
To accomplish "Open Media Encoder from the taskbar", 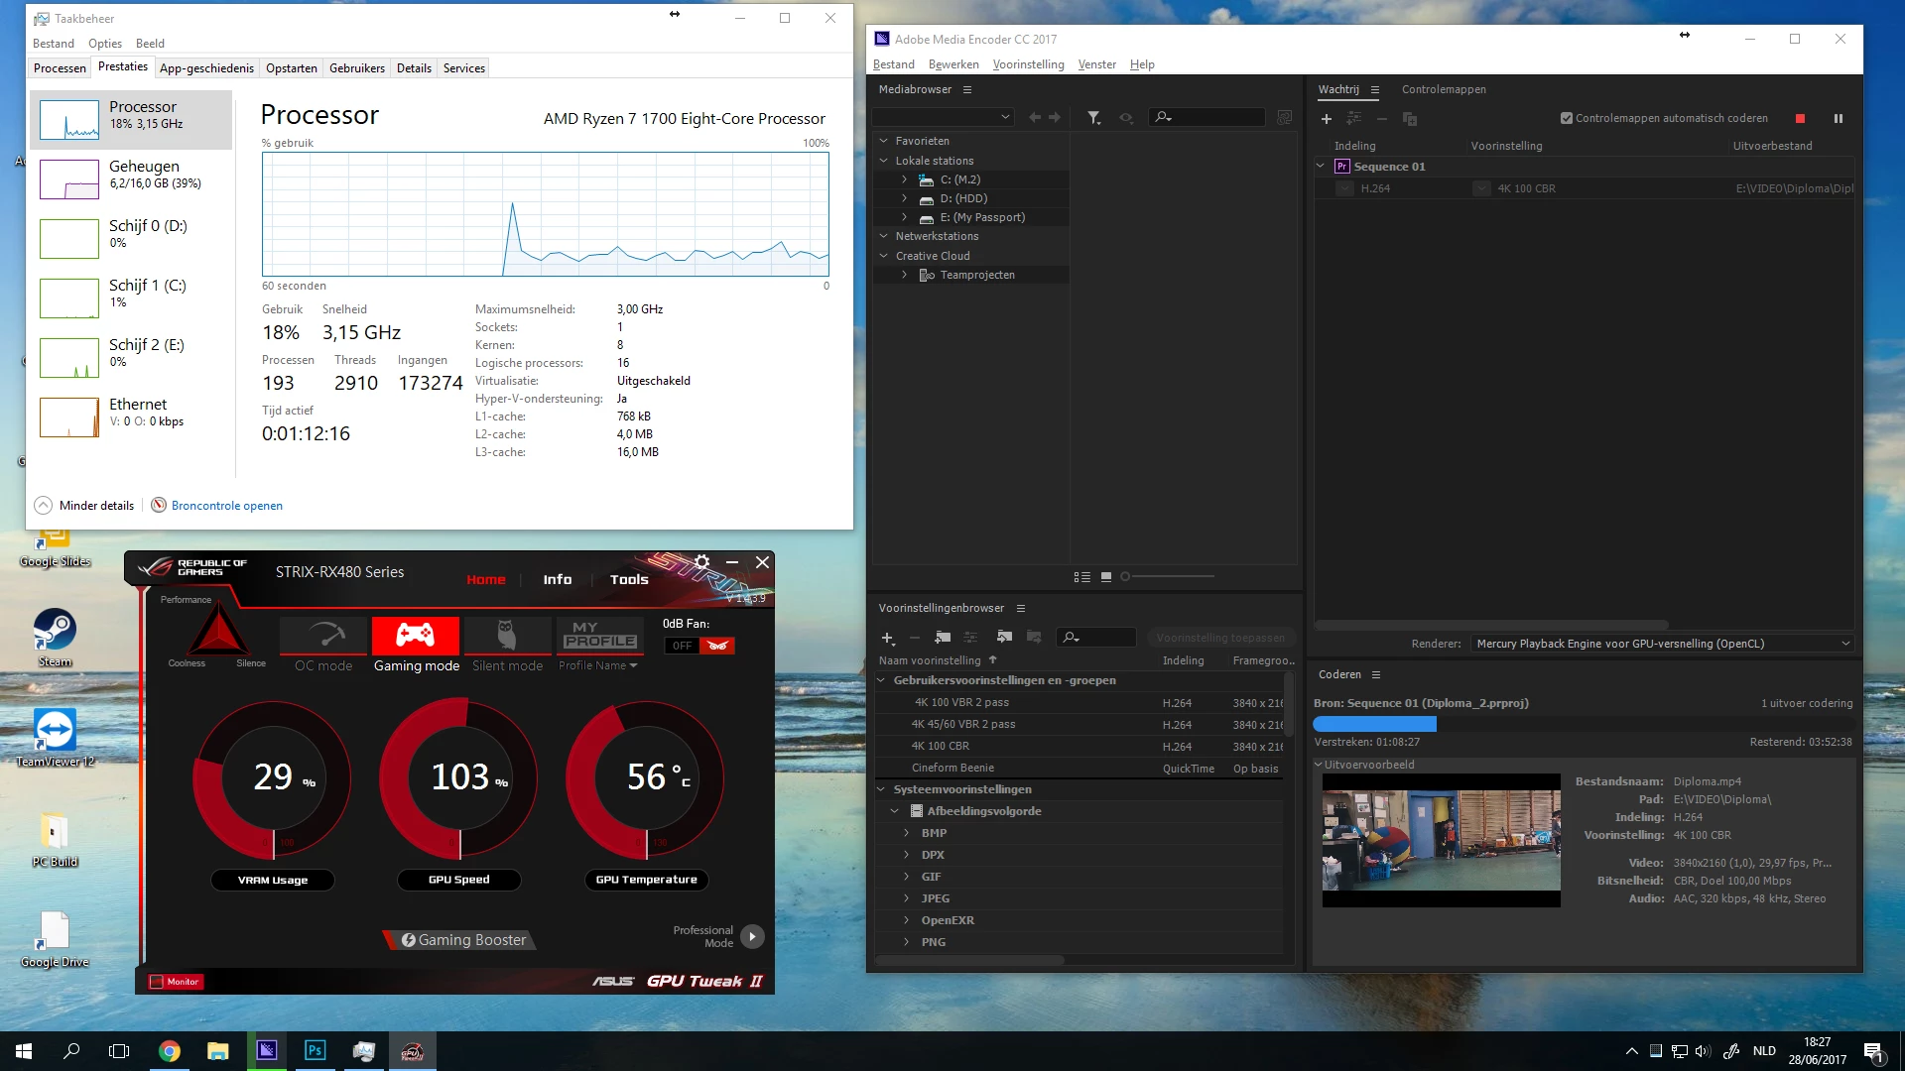I will click(267, 1051).
